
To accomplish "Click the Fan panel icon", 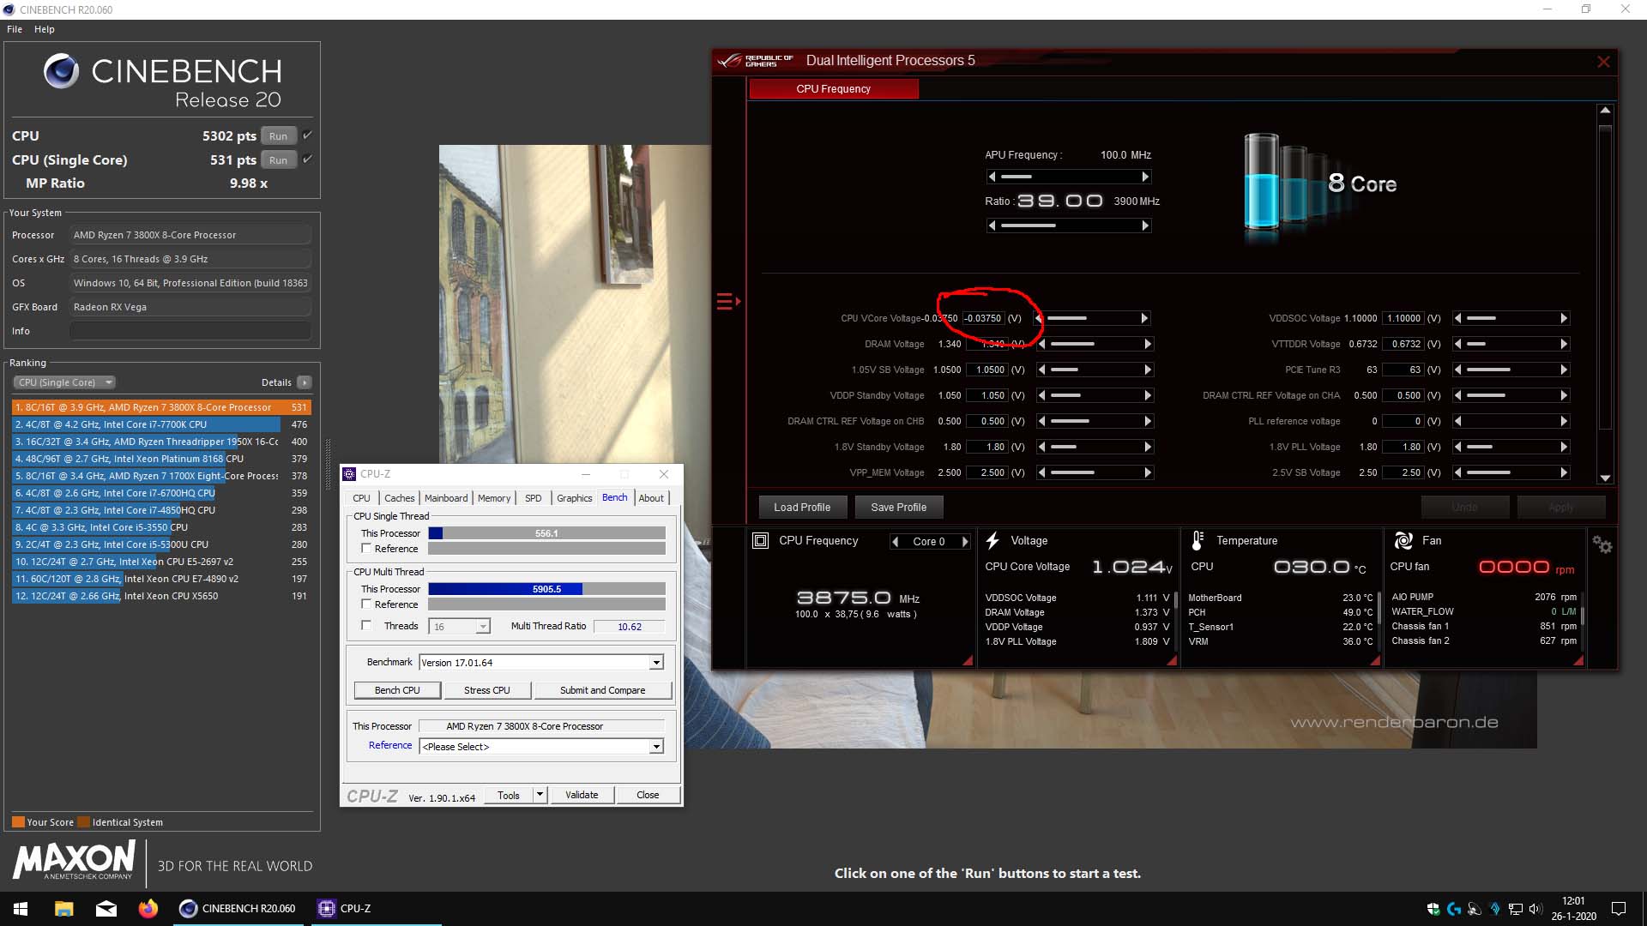I will click(1403, 541).
